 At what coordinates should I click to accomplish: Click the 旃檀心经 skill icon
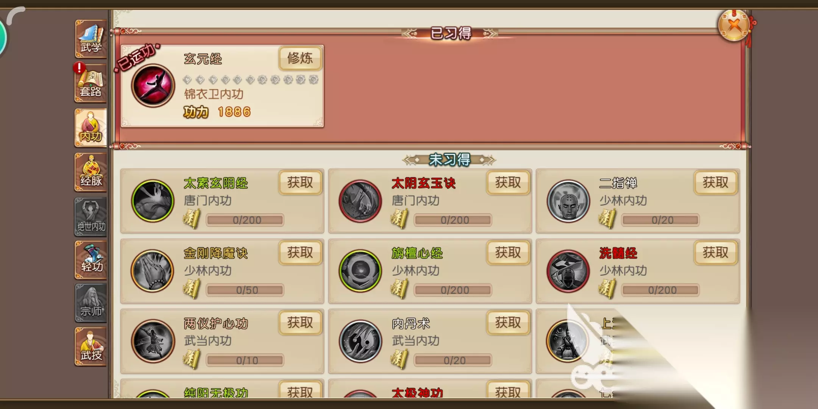click(360, 271)
